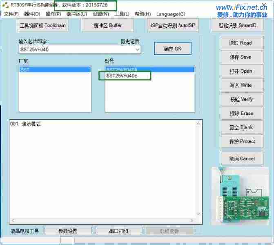Viewport: 274px width, 245px height.
Task: Select SST in the manufacturer list
Action: 55,70
